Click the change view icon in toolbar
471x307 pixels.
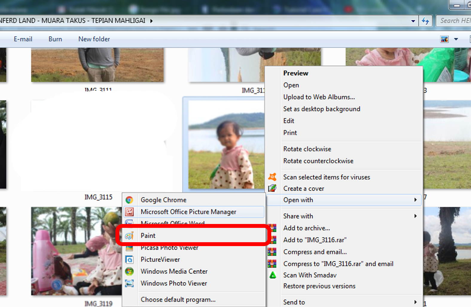coord(444,39)
